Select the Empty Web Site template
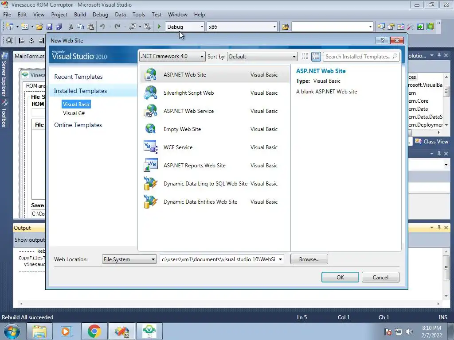The height and width of the screenshot is (340, 454). 215,129
